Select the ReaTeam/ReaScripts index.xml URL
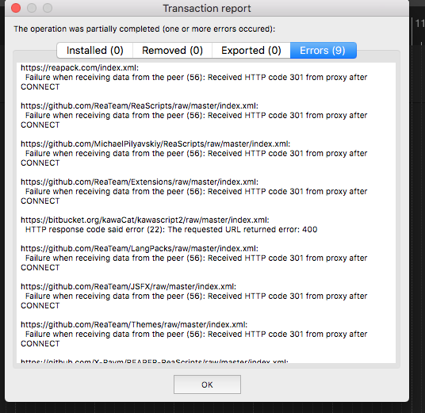Viewport: 425px width, 413px height. point(140,105)
